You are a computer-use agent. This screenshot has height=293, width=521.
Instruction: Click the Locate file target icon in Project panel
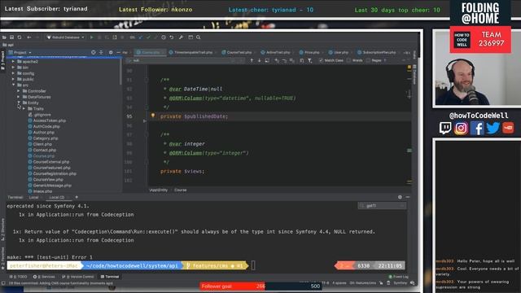[x=94, y=52]
